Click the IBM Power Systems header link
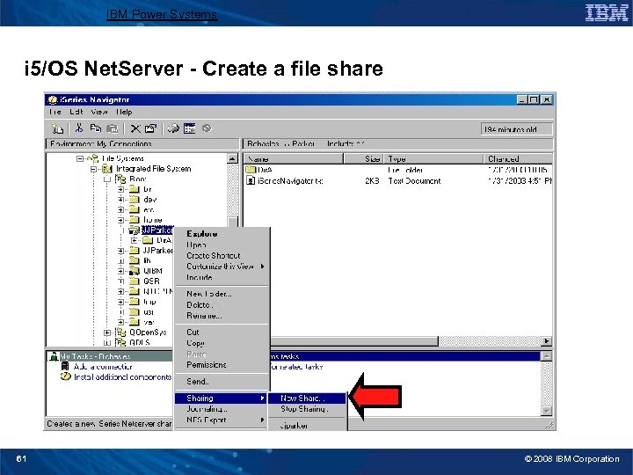The height and width of the screenshot is (475, 633). coord(162,15)
